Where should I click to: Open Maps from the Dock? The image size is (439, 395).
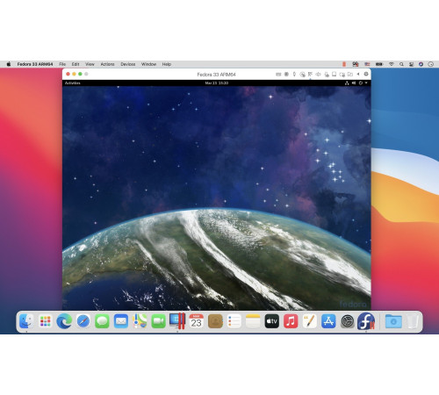[140, 321]
